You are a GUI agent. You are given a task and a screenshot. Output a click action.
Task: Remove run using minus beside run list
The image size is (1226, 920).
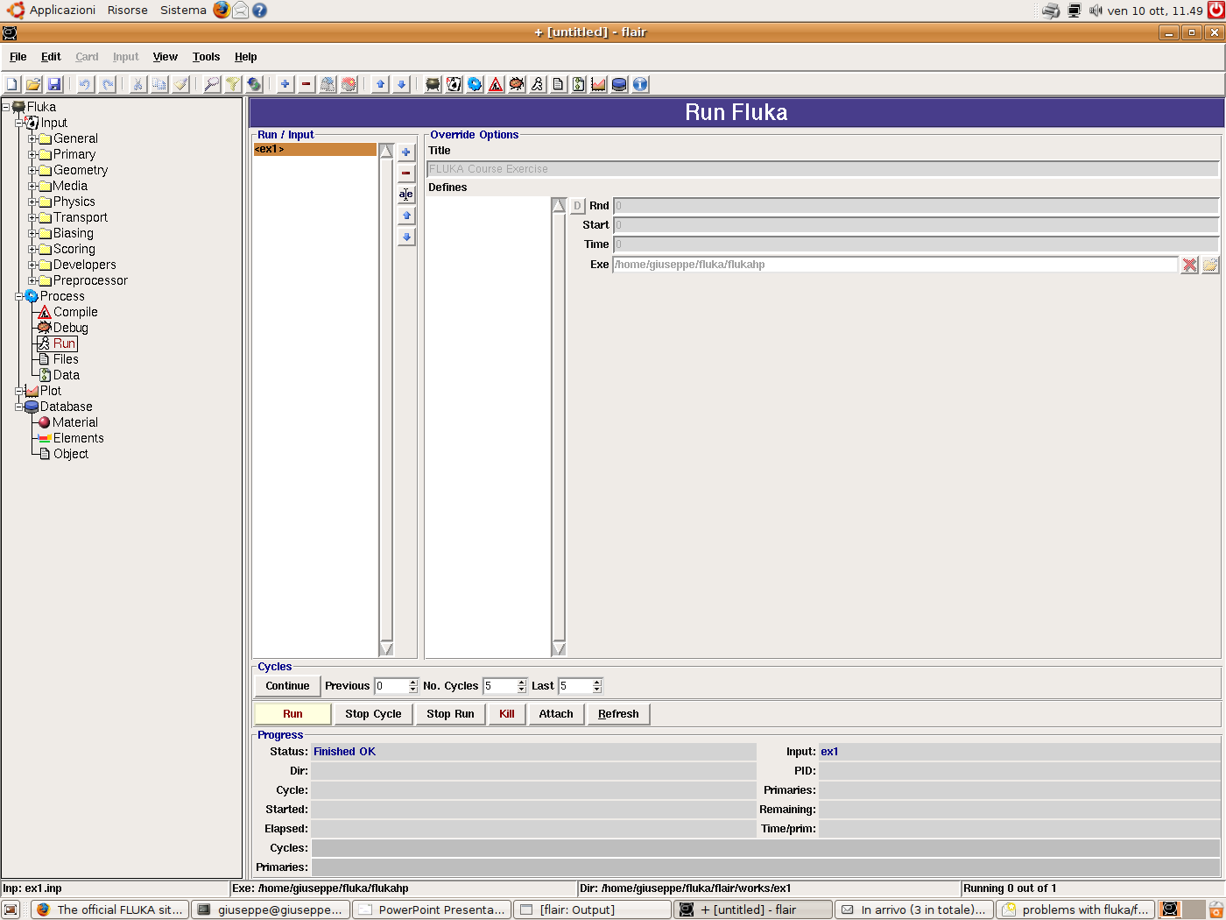[x=406, y=173]
